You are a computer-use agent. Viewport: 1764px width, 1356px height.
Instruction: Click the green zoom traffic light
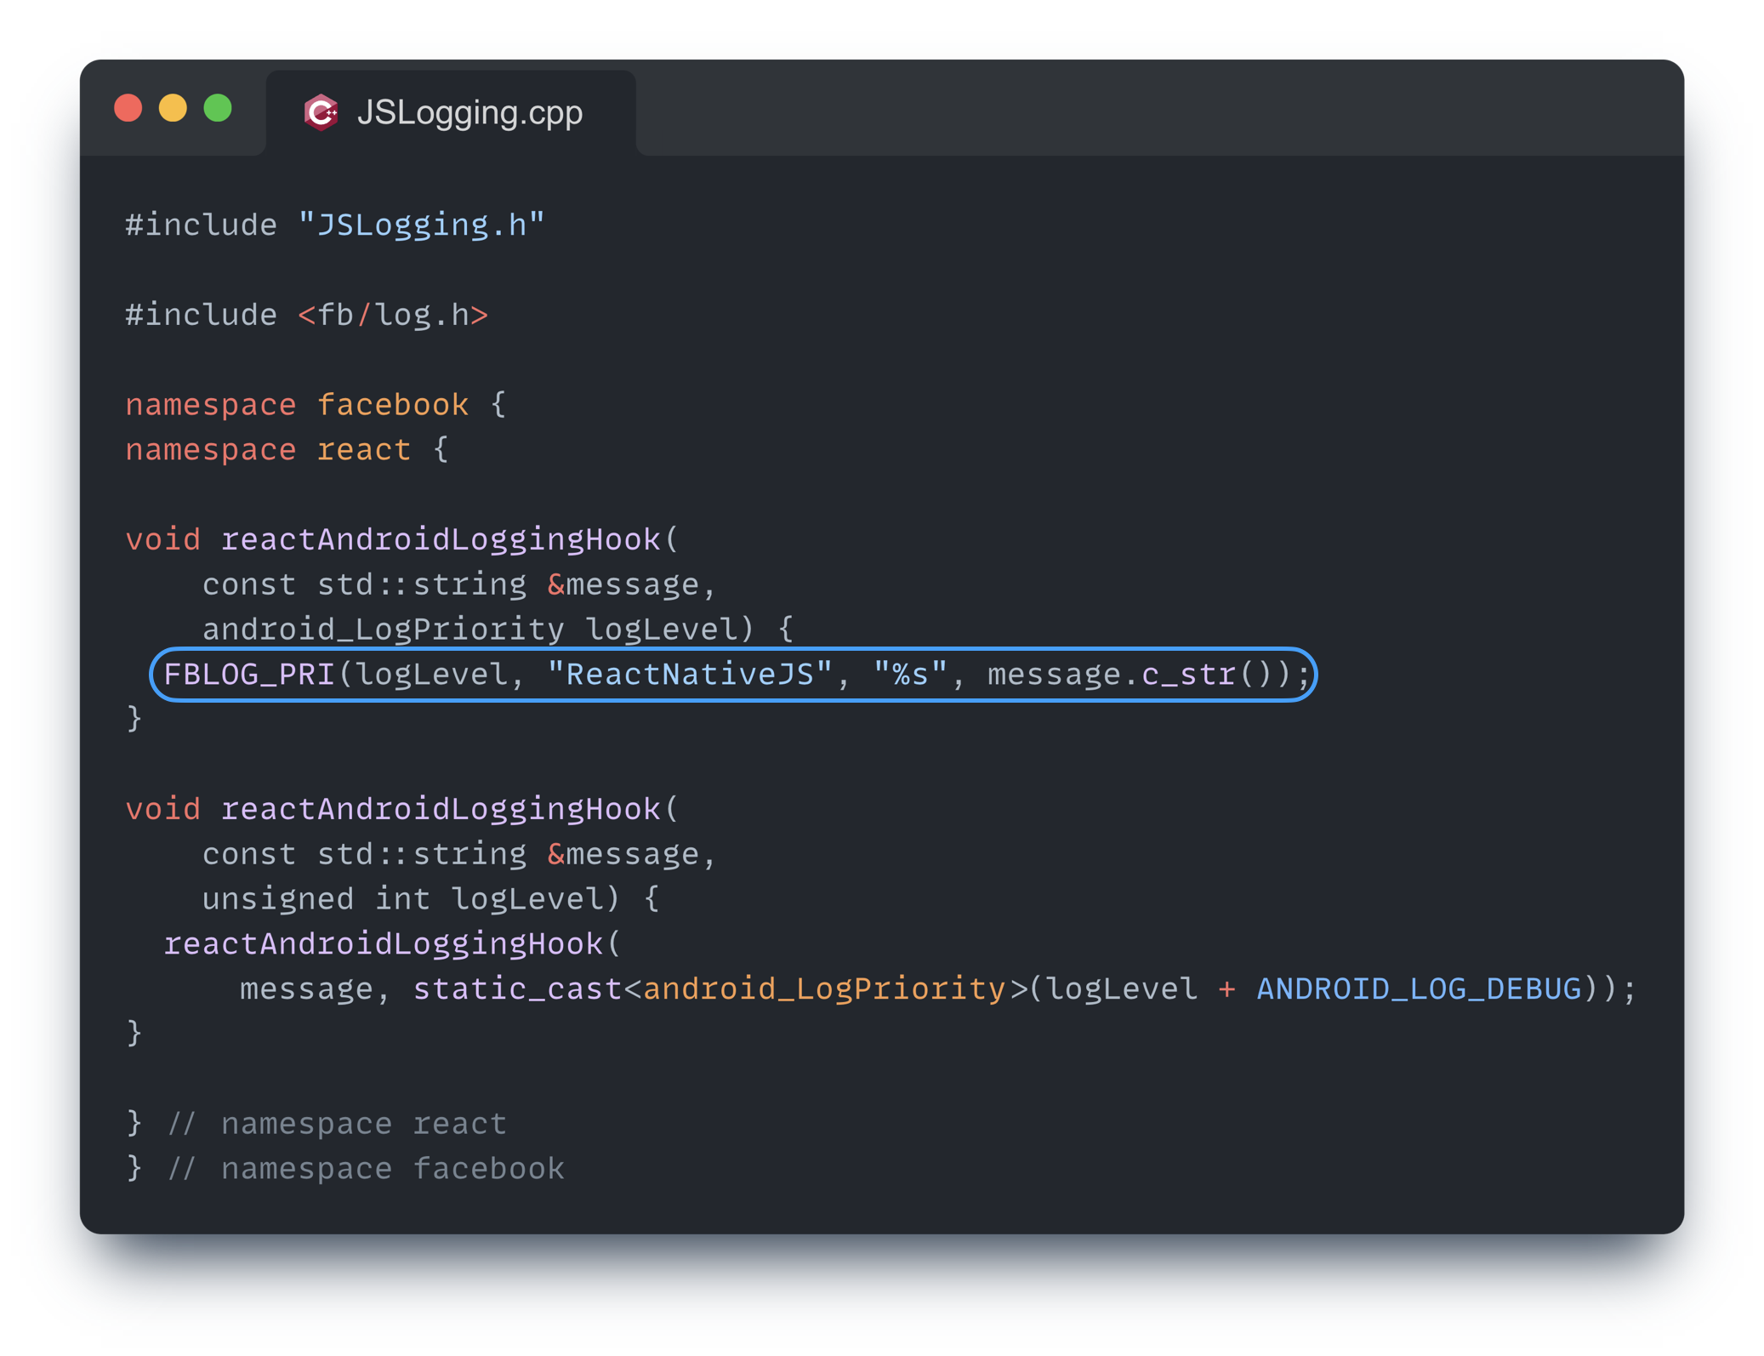219,109
